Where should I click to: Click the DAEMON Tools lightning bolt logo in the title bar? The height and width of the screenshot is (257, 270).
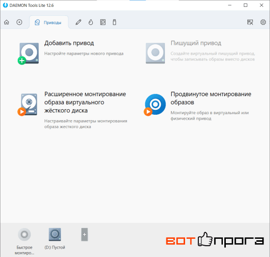click(5, 5)
